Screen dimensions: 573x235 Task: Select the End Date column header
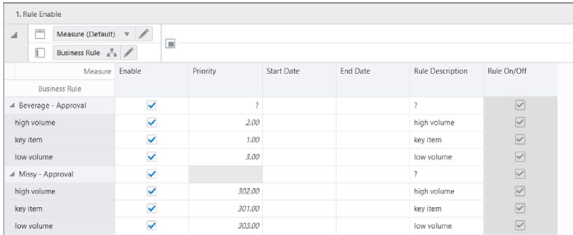tap(355, 71)
